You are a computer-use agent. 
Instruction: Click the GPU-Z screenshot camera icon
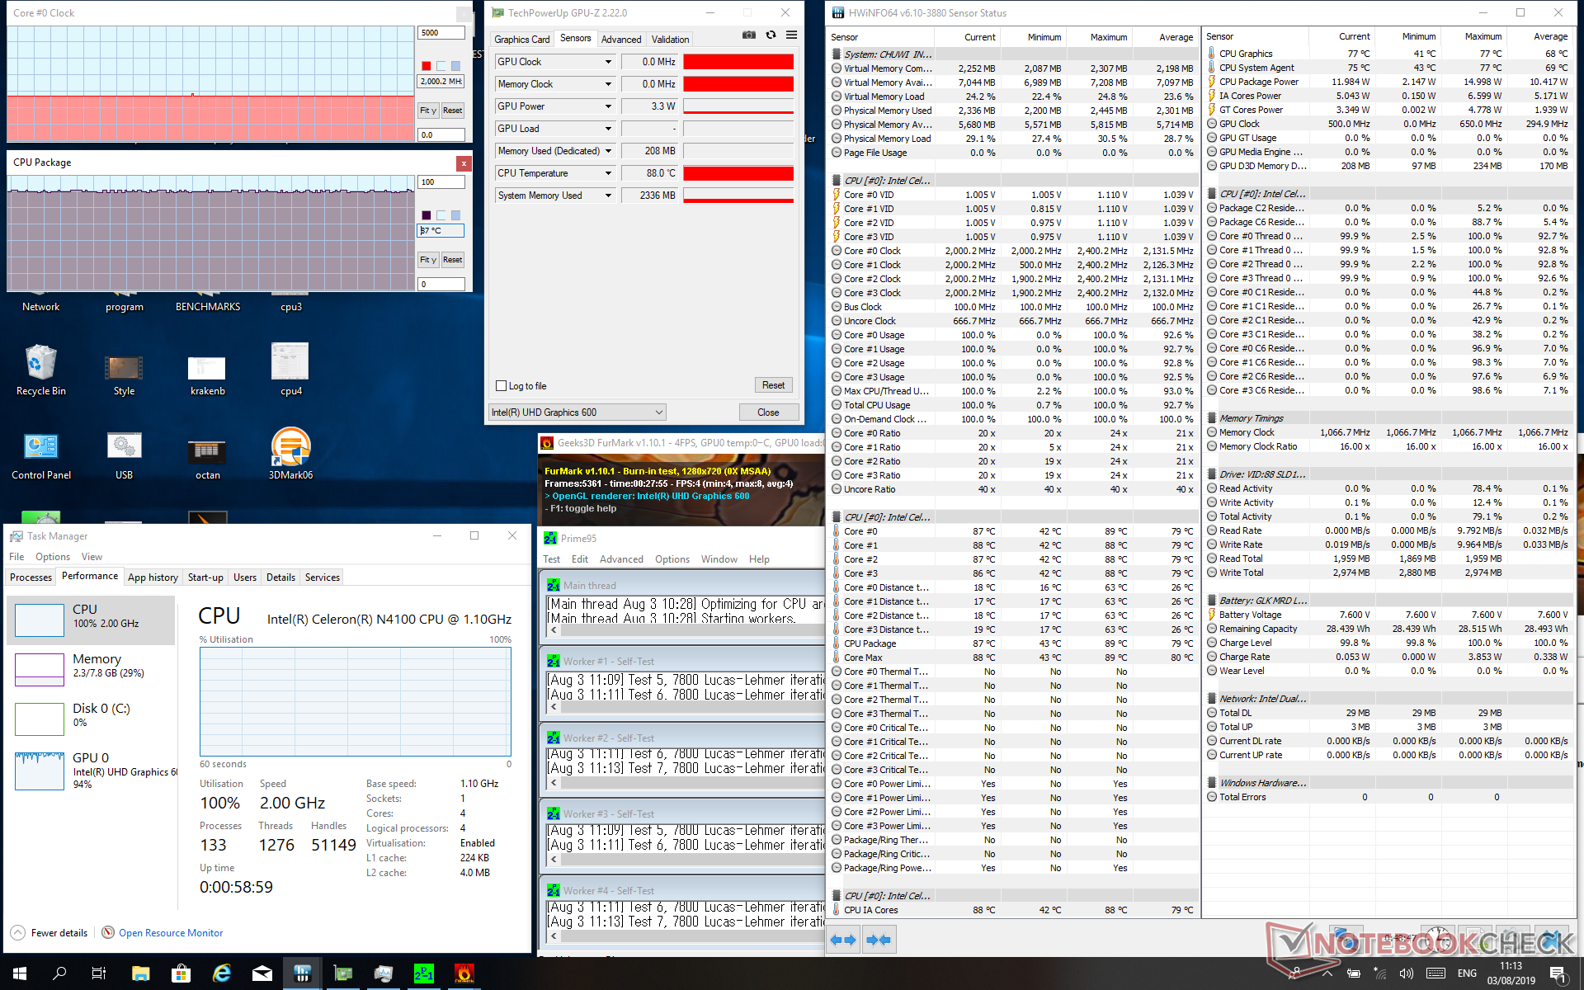click(748, 35)
